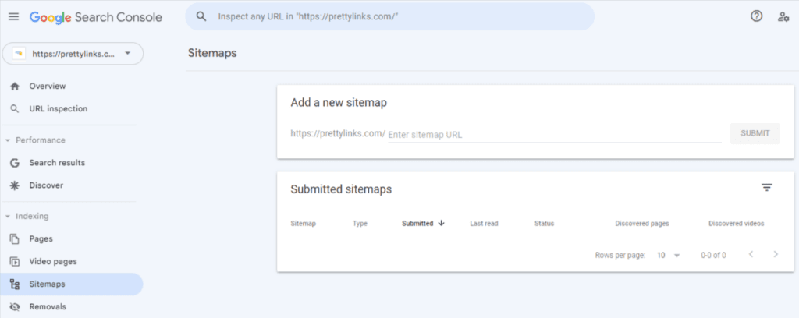799x318 pixels.
Task: Open the property selector dropdown
Action: pyautogui.click(x=73, y=54)
